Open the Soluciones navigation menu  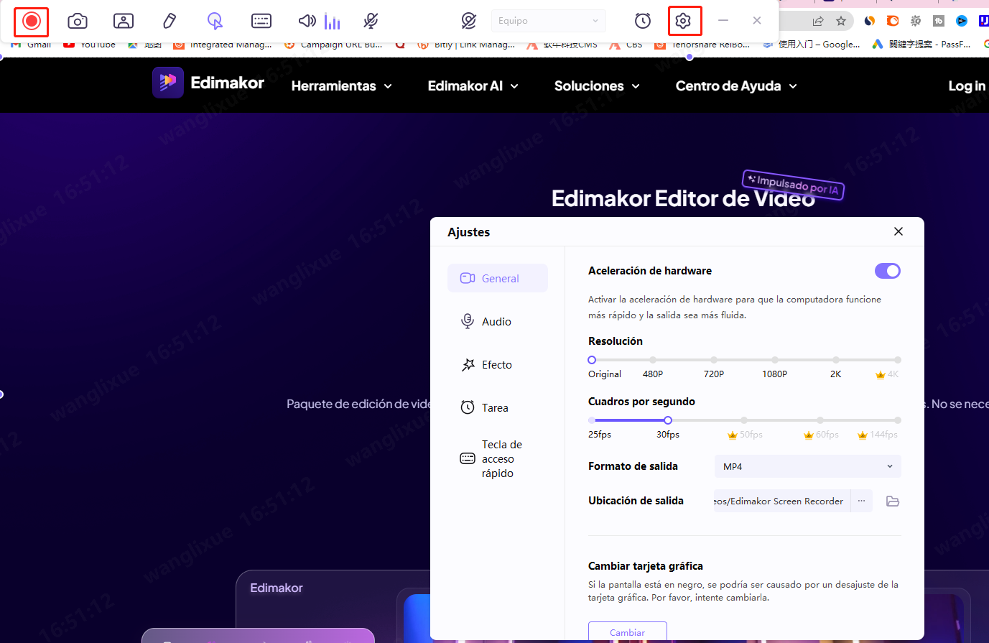[x=597, y=86]
